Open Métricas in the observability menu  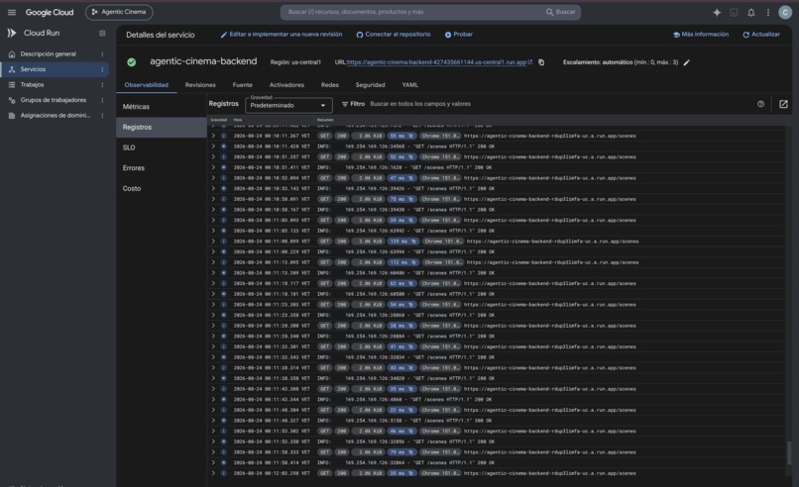click(162, 107)
